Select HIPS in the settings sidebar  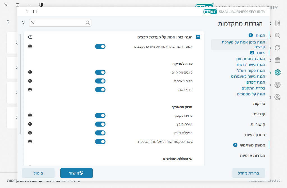coord(261,53)
